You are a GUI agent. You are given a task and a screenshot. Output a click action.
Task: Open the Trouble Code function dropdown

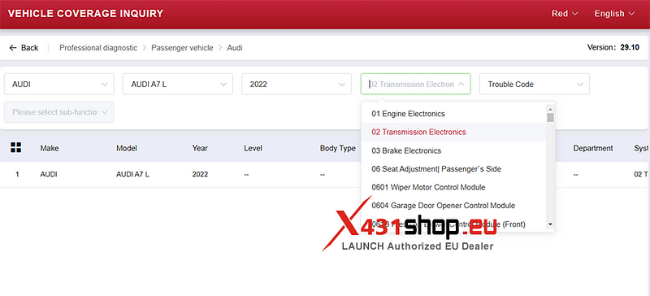[535, 85]
